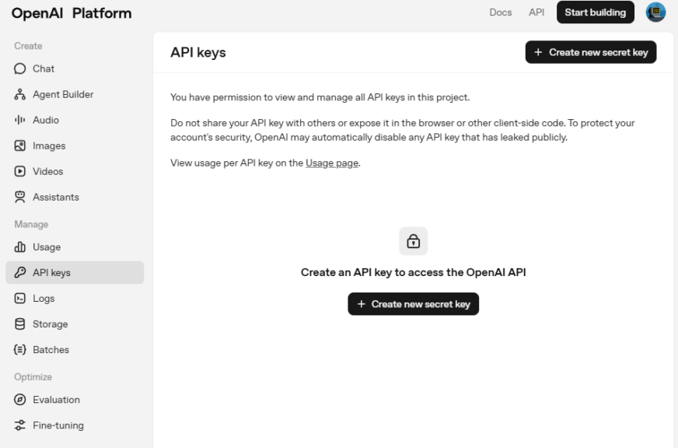Screen dimensions: 678x448
Task: Click the Batches icon in sidebar
Action: [20, 350]
